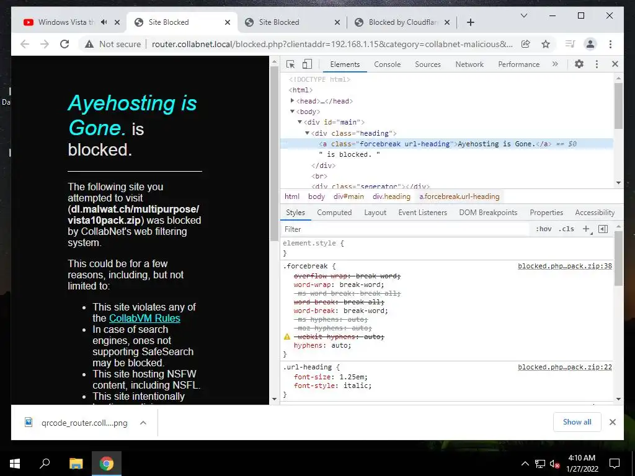Collapse the div id main node

coord(300,122)
